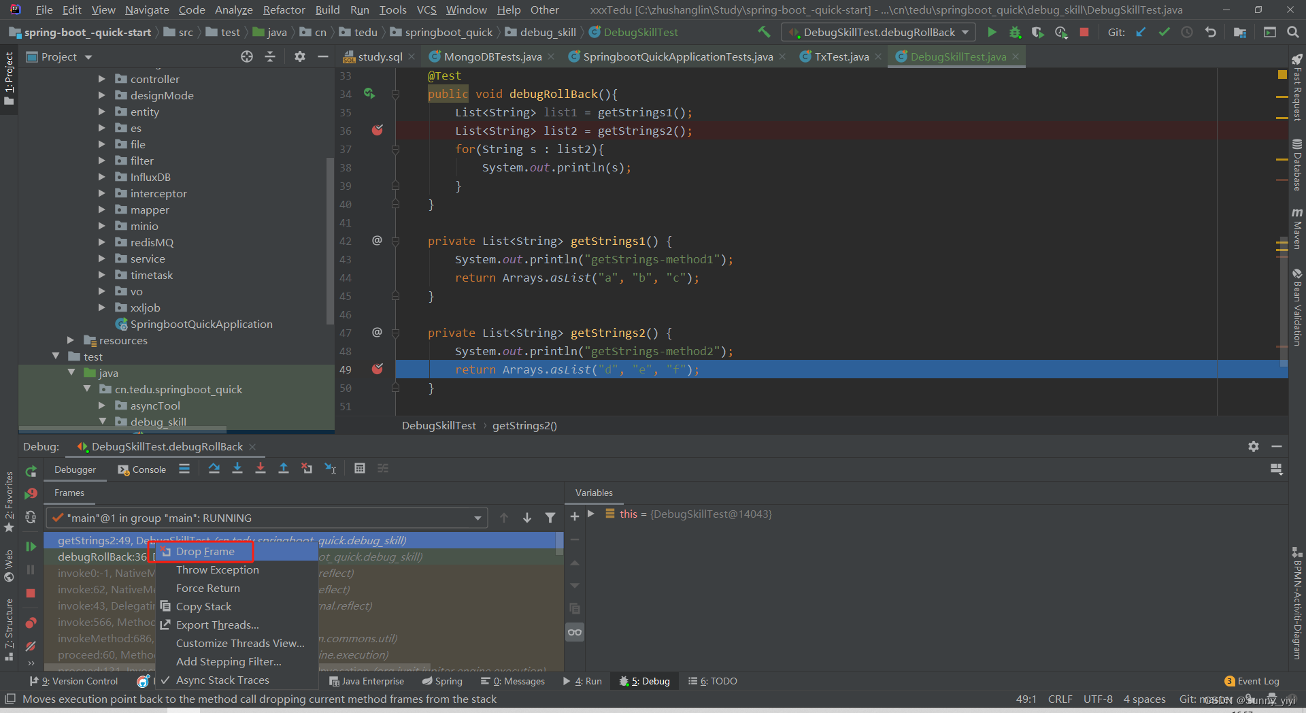
Task: Build project with the hammer icon
Action: (x=764, y=32)
